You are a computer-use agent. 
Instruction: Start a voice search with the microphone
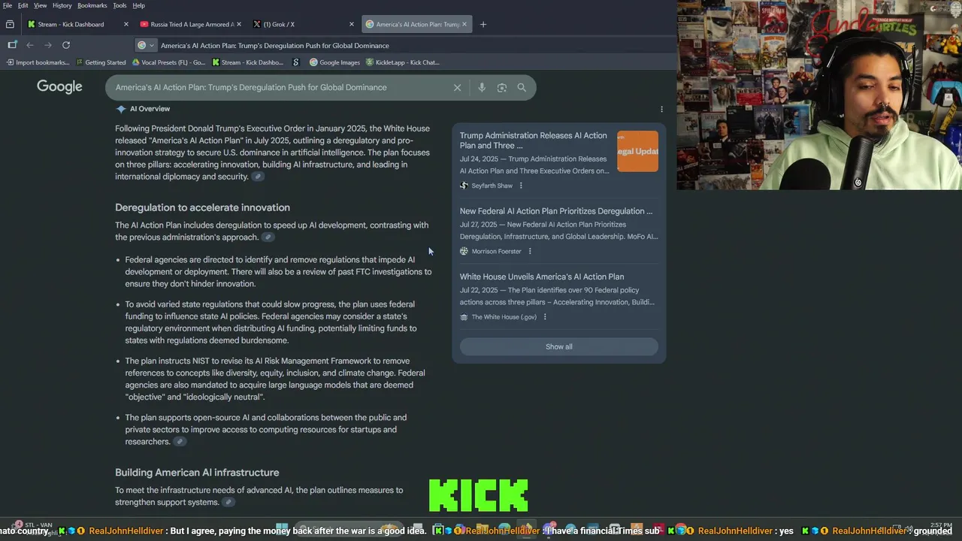[482, 88]
